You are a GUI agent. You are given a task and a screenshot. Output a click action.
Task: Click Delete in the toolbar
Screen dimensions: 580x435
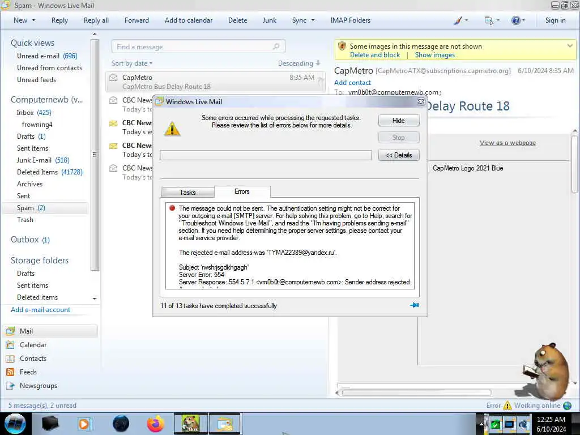237,20
